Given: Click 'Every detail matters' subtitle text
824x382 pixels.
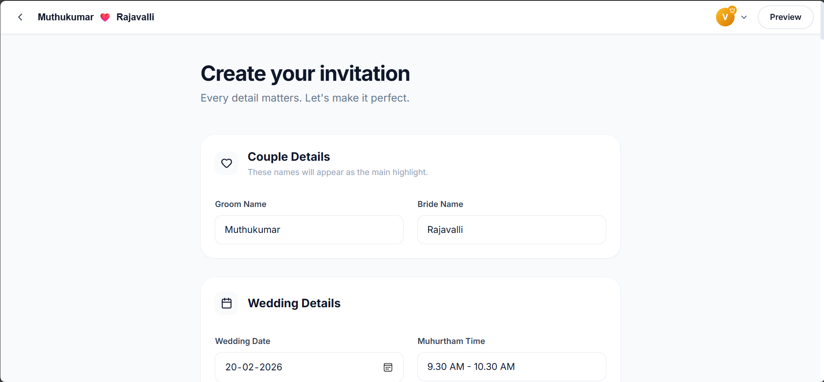Looking at the screenshot, I should pos(305,98).
